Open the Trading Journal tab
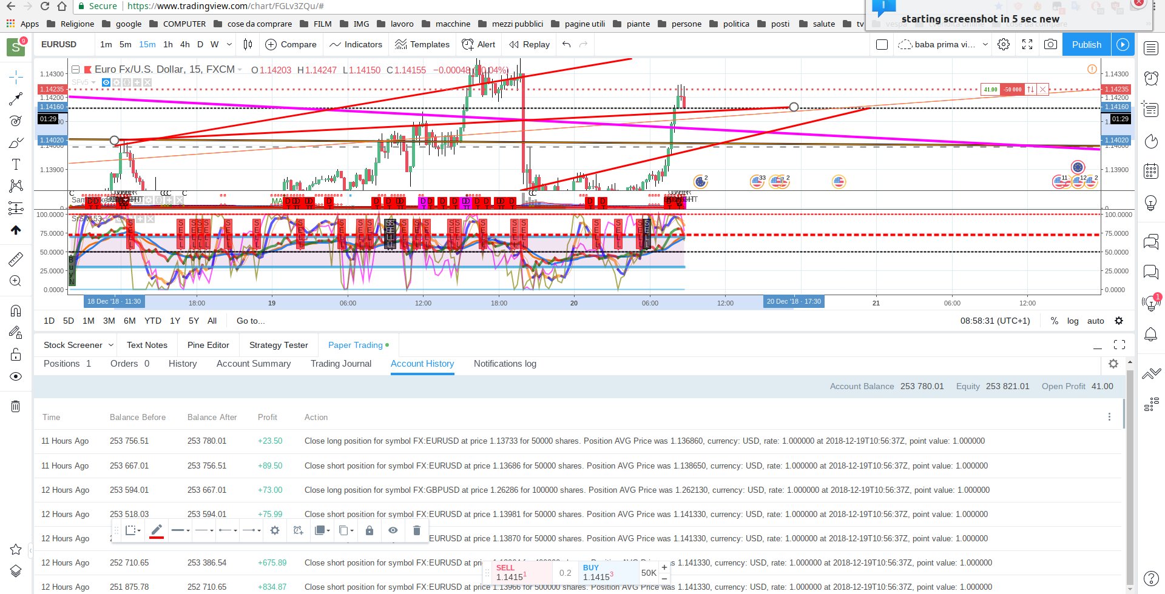 click(341, 364)
